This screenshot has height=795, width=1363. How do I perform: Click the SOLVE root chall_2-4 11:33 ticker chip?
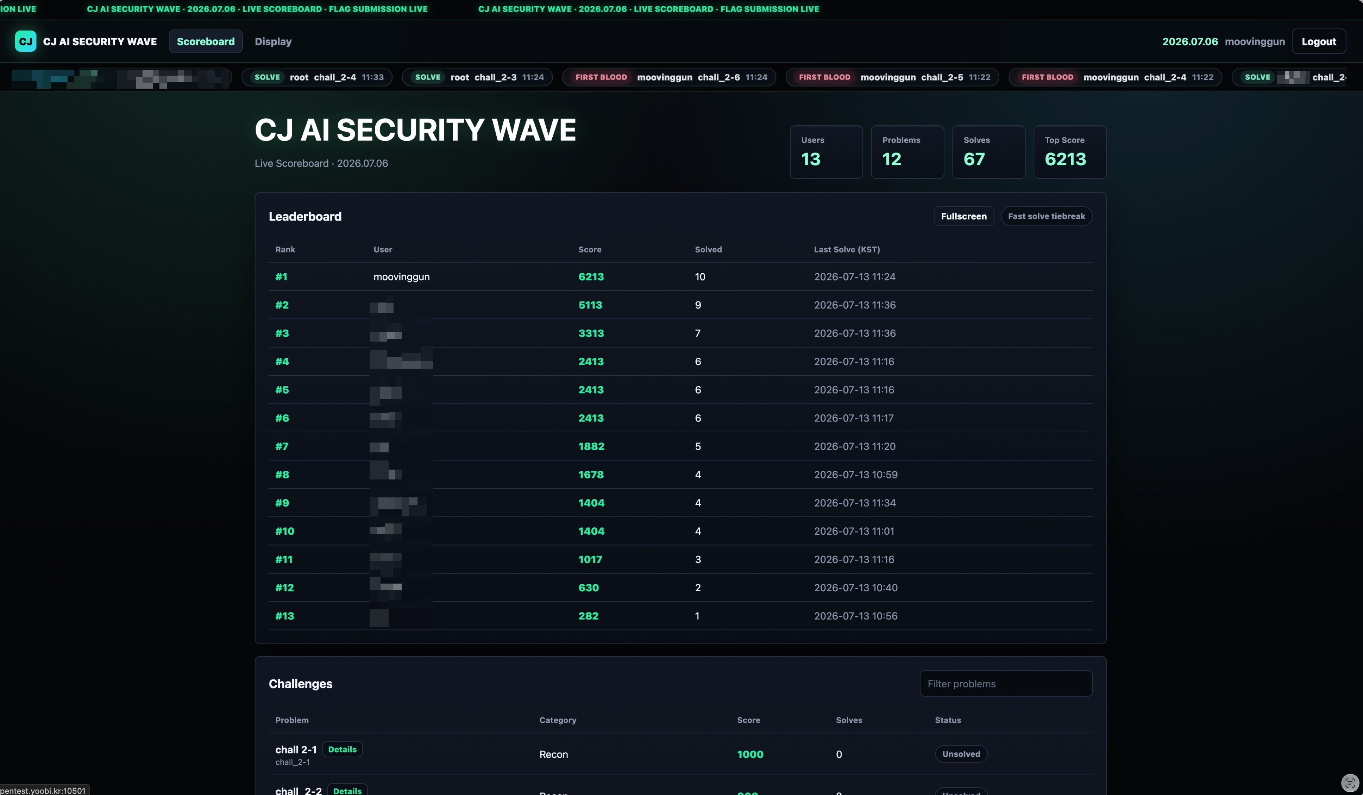tap(317, 77)
